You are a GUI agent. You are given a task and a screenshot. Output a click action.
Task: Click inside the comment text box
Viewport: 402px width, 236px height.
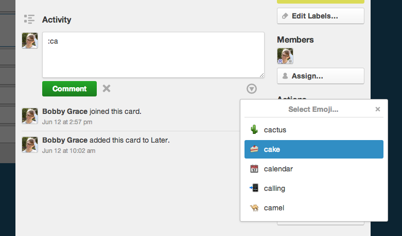tap(153, 55)
